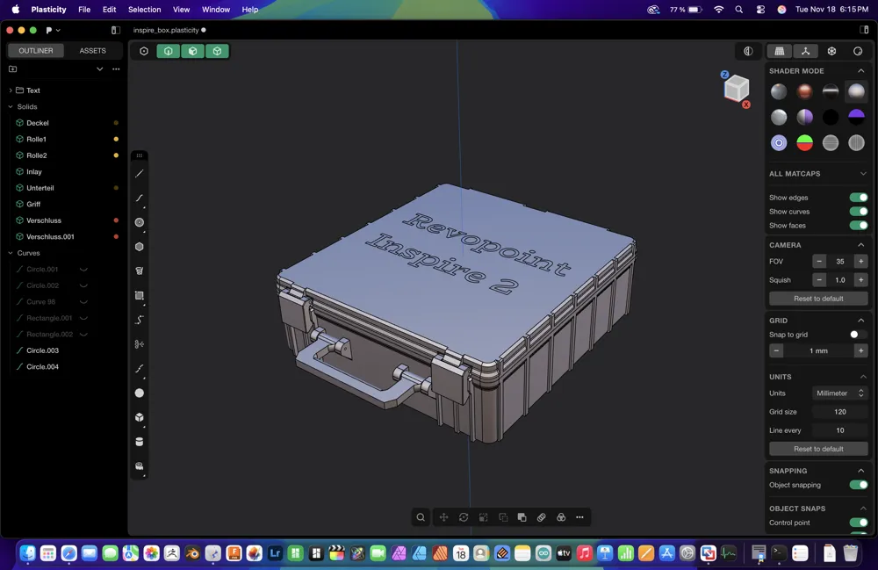
Task: Click the measure ruler icon in bottom bar
Action: click(542, 517)
